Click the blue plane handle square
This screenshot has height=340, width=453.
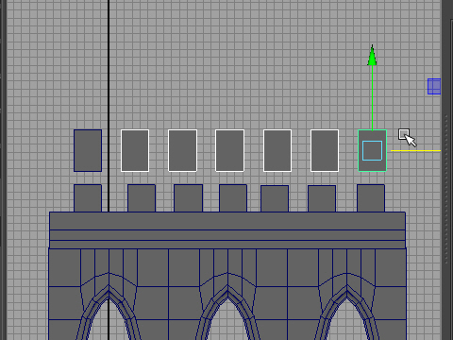pyautogui.click(x=434, y=86)
